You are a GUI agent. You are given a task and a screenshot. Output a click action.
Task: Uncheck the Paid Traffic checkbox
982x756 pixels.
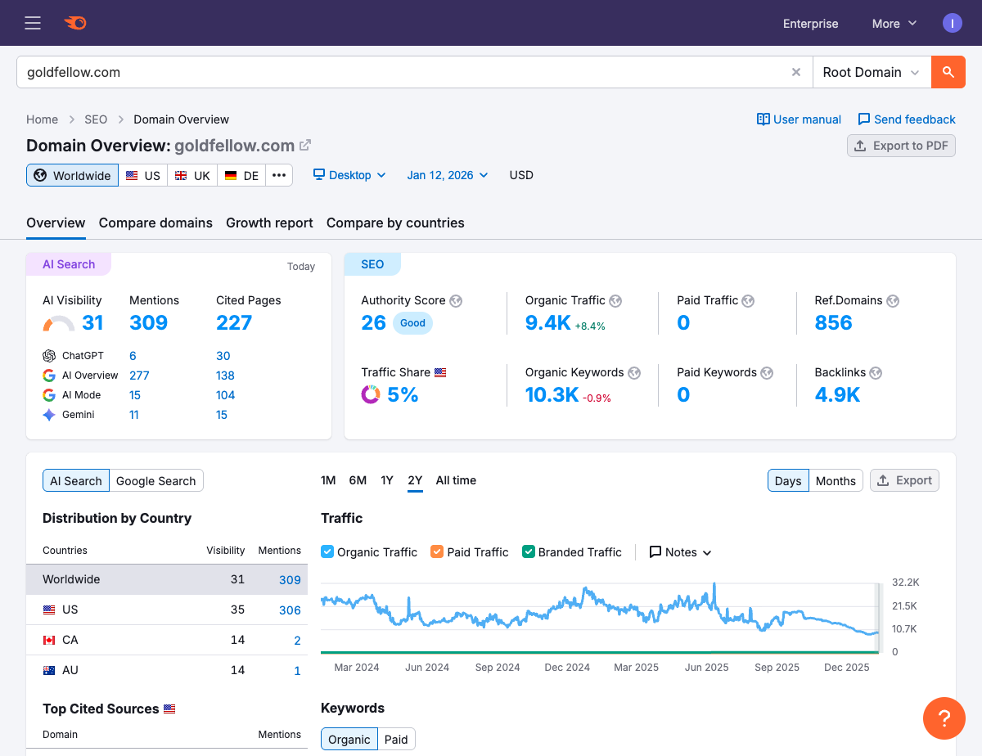[436, 551]
